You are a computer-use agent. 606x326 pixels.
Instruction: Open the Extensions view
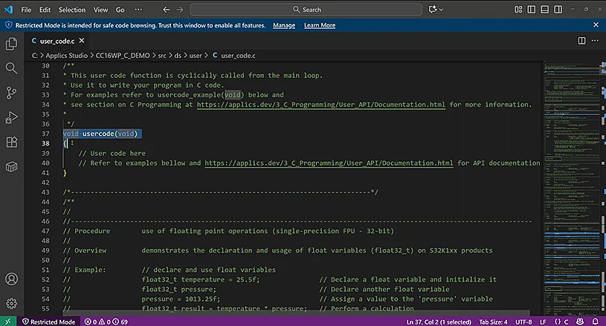pos(12,142)
